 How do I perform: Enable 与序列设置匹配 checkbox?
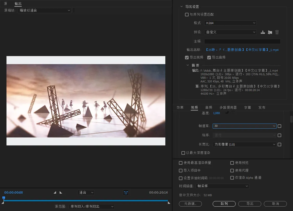tap(187, 15)
